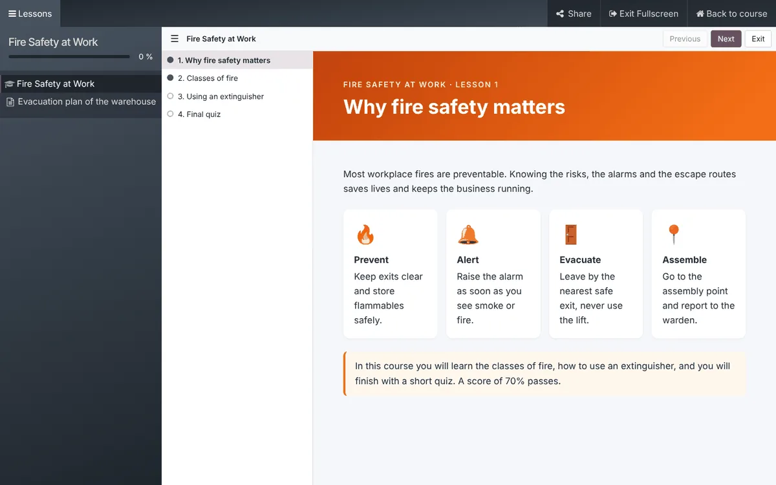The height and width of the screenshot is (485, 776).
Task: Go back to course
Action: coord(731,14)
